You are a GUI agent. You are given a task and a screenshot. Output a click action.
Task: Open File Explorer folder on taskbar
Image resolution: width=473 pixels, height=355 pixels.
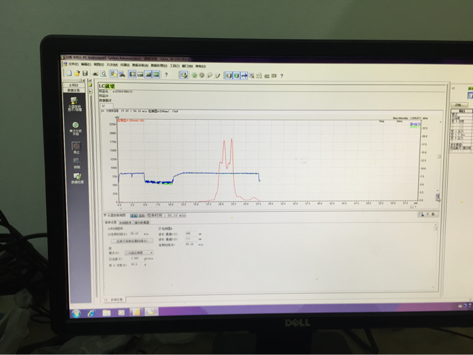click(107, 313)
